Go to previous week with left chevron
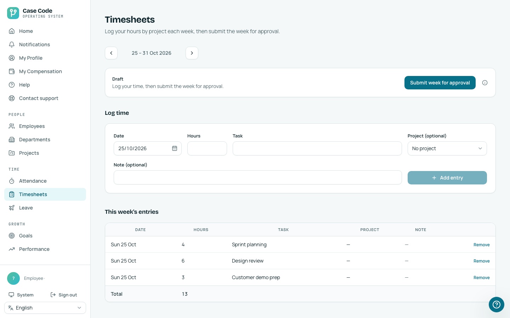The image size is (510, 318). click(x=111, y=53)
